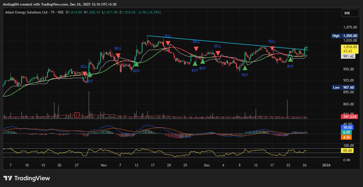
Task: Click the high value H1,020.10 in the header
Action: coord(92,12)
